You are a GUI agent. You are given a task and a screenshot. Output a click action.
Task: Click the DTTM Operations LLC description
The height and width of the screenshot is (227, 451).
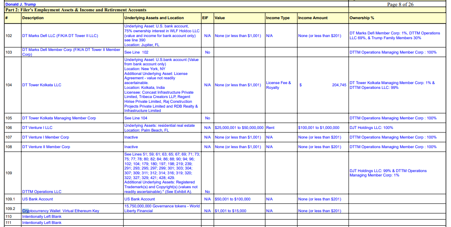[42, 192]
